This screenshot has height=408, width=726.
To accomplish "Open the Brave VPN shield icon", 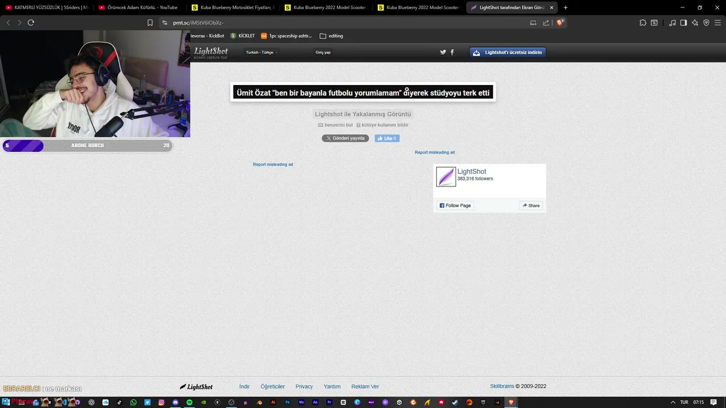I will tap(706, 23).
